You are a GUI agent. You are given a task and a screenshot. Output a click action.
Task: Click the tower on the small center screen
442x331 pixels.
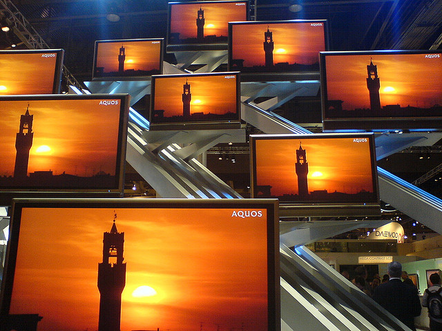[x=186, y=98]
